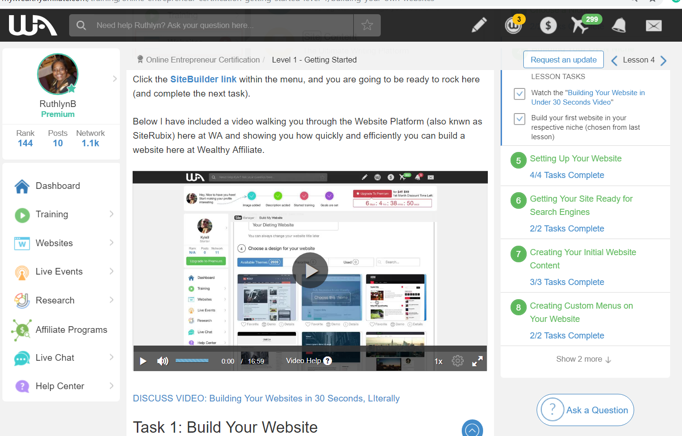
Task: Expand profile panel arrow beside avatar
Action: click(x=115, y=79)
